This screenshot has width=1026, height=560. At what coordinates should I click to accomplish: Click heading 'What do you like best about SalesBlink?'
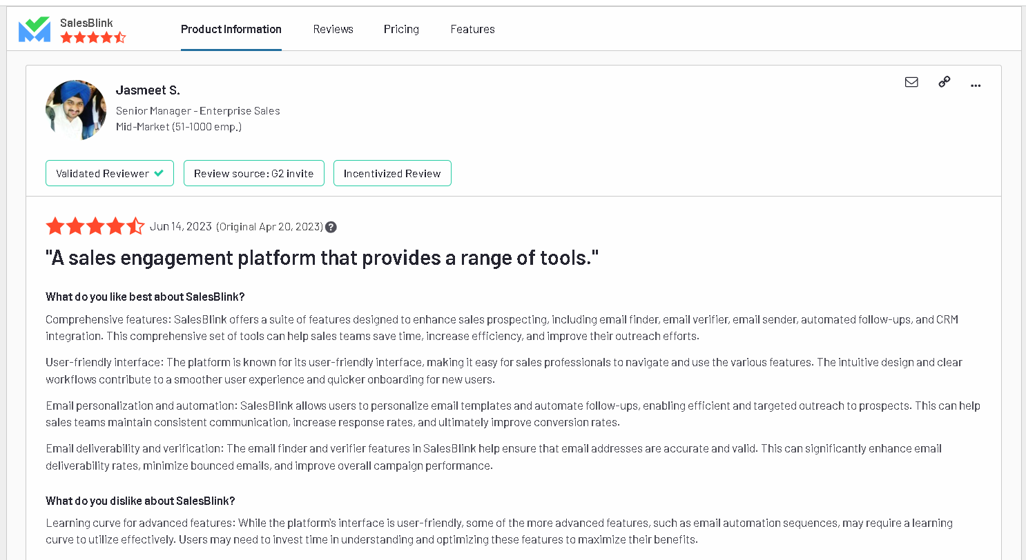(145, 297)
